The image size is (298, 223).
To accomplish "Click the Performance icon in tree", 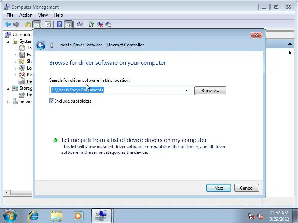I will pos(22,75).
